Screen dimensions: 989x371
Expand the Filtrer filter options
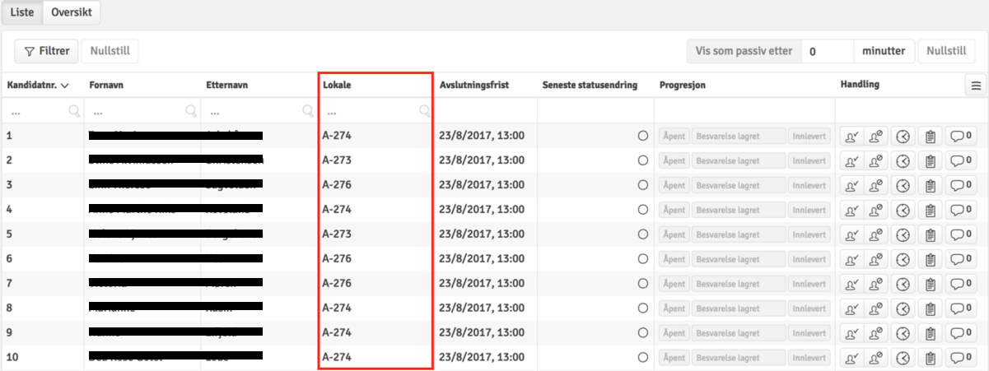pos(47,51)
